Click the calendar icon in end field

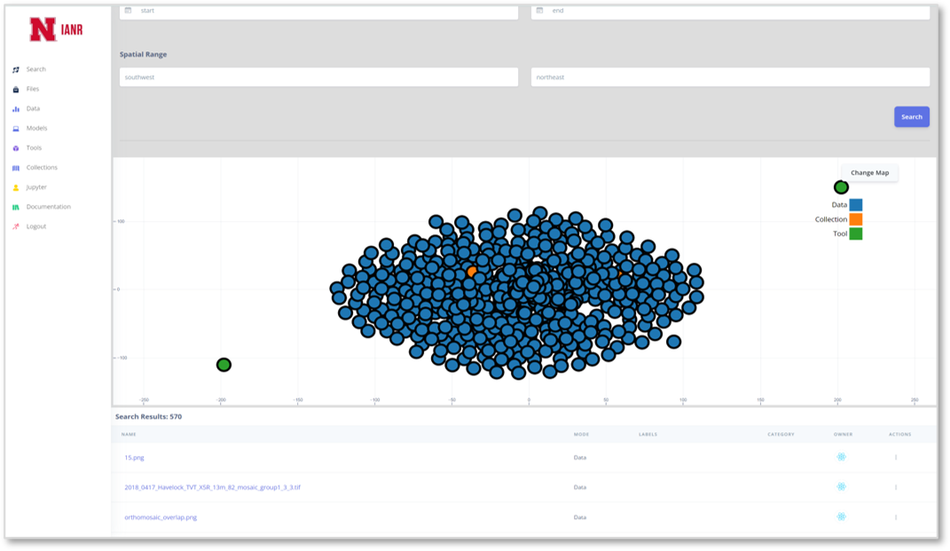pyautogui.click(x=539, y=11)
